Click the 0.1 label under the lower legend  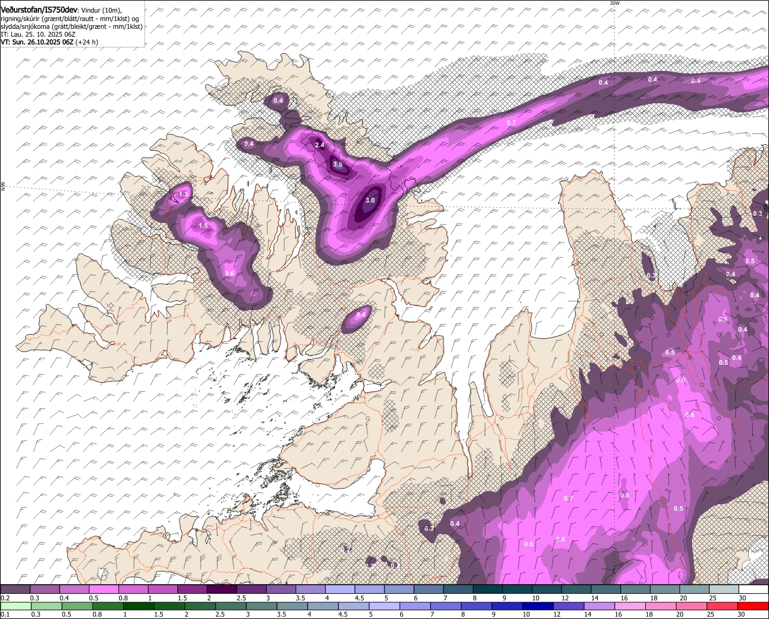pyautogui.click(x=5, y=614)
